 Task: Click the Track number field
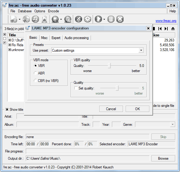click(96, 125)
